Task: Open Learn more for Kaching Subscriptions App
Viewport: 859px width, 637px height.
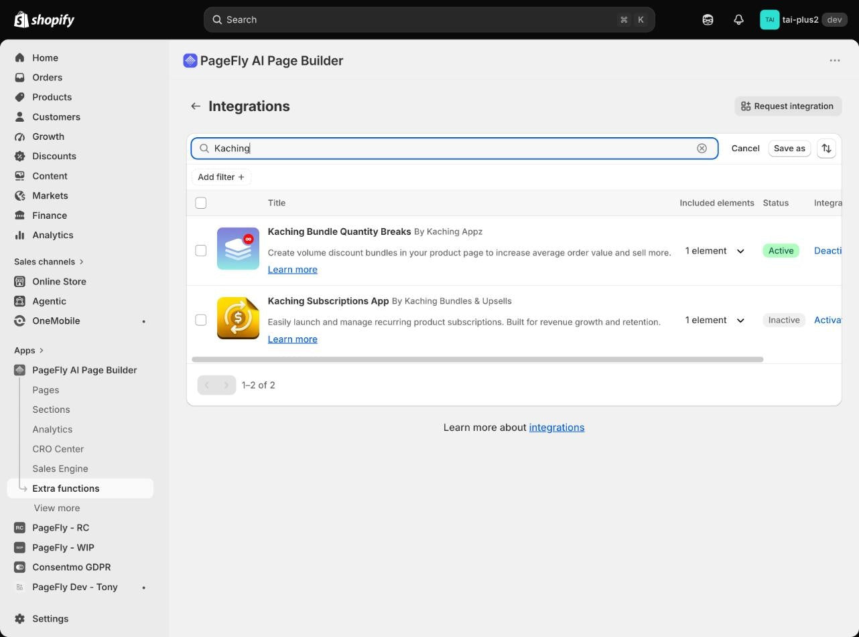Action: coord(293,339)
